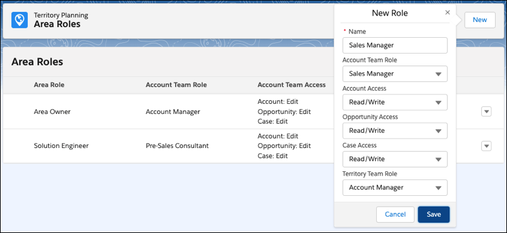Screen dimensions: 507x233
Task: Open the Opportunity Access dropdown
Action: (x=395, y=130)
